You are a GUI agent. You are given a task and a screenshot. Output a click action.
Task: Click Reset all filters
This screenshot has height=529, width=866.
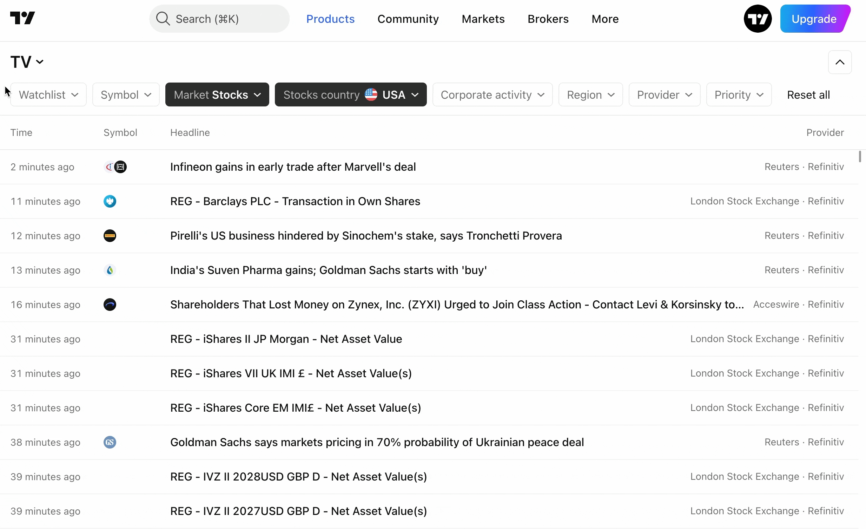pyautogui.click(x=808, y=94)
